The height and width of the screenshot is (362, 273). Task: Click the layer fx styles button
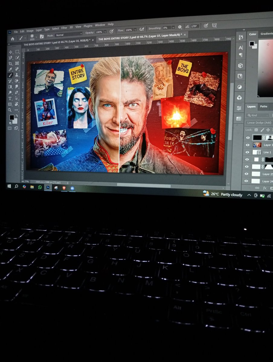(265, 188)
